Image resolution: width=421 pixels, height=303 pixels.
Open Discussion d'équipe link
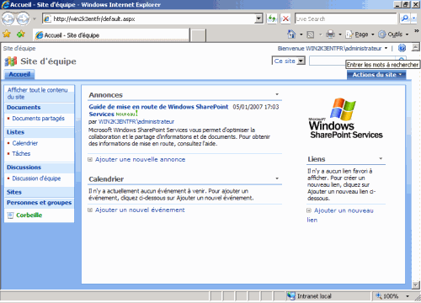point(36,178)
